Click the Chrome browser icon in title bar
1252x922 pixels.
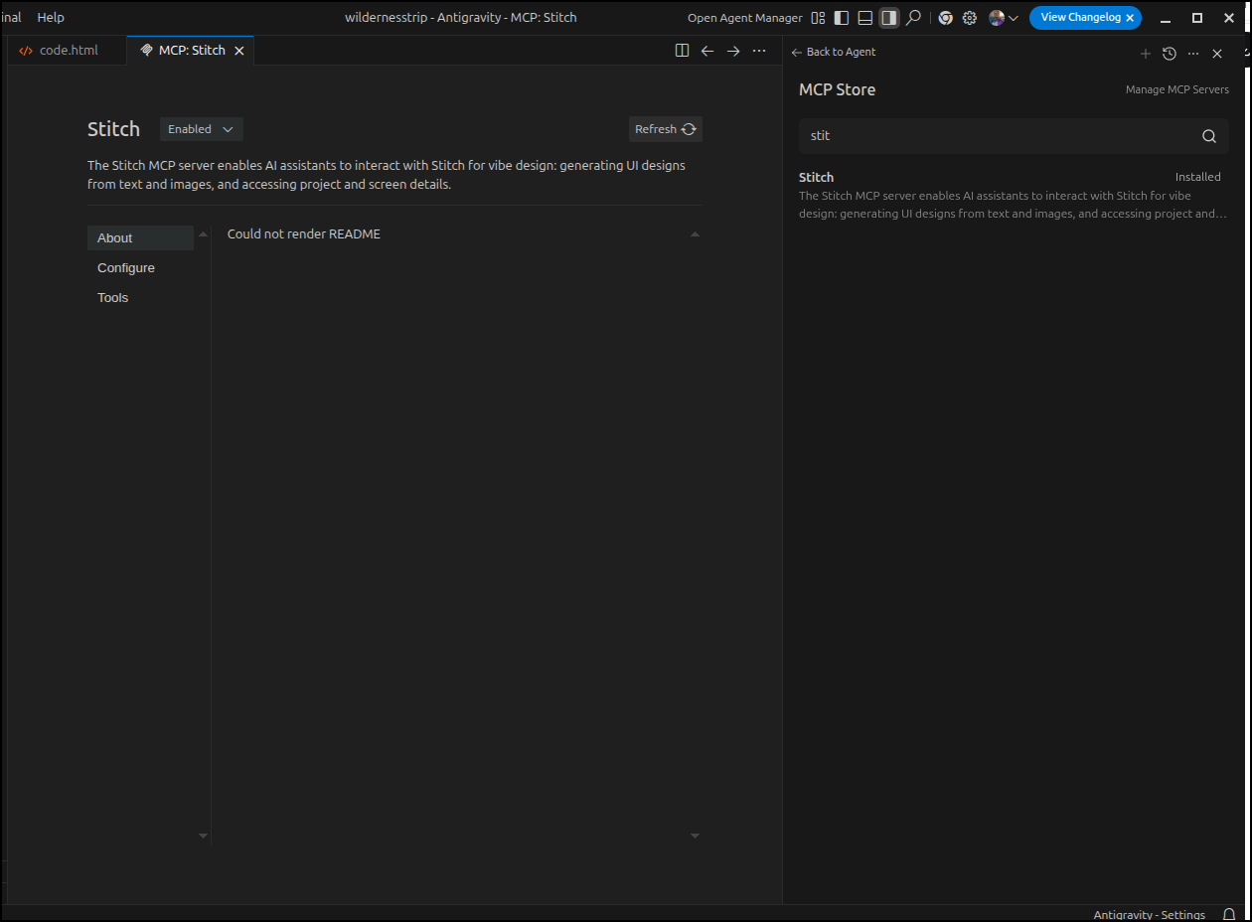(945, 18)
